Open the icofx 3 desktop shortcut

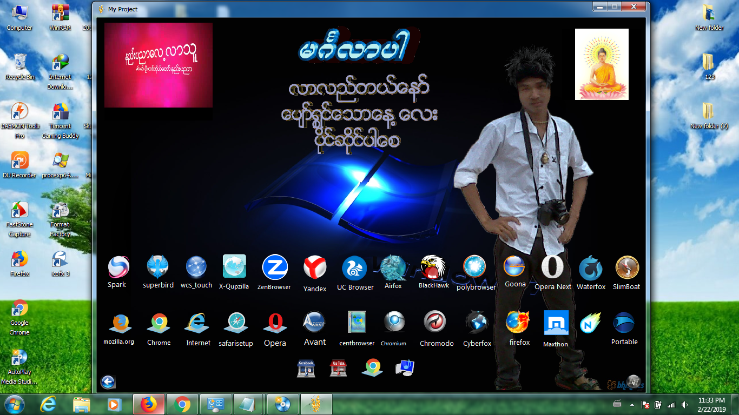pyautogui.click(x=60, y=264)
